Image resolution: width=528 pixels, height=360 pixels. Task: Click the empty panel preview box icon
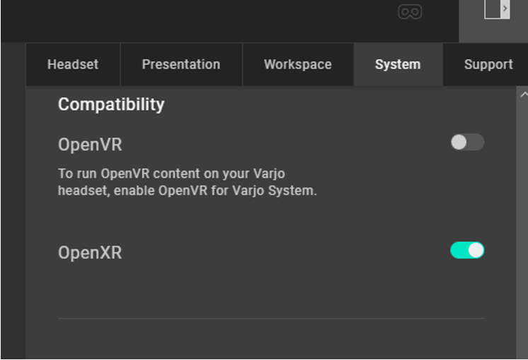[493, 8]
